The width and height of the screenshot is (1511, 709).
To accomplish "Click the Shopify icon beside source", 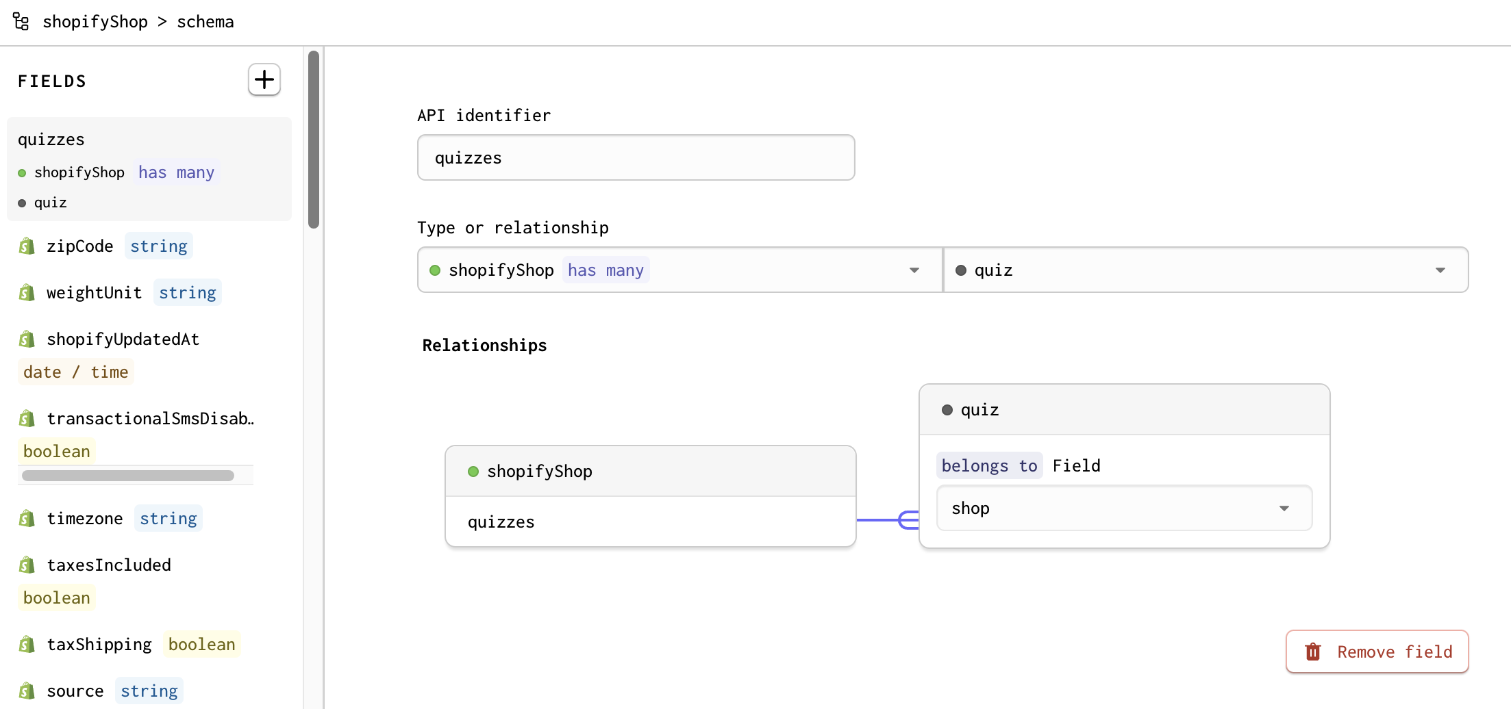I will 27,691.
